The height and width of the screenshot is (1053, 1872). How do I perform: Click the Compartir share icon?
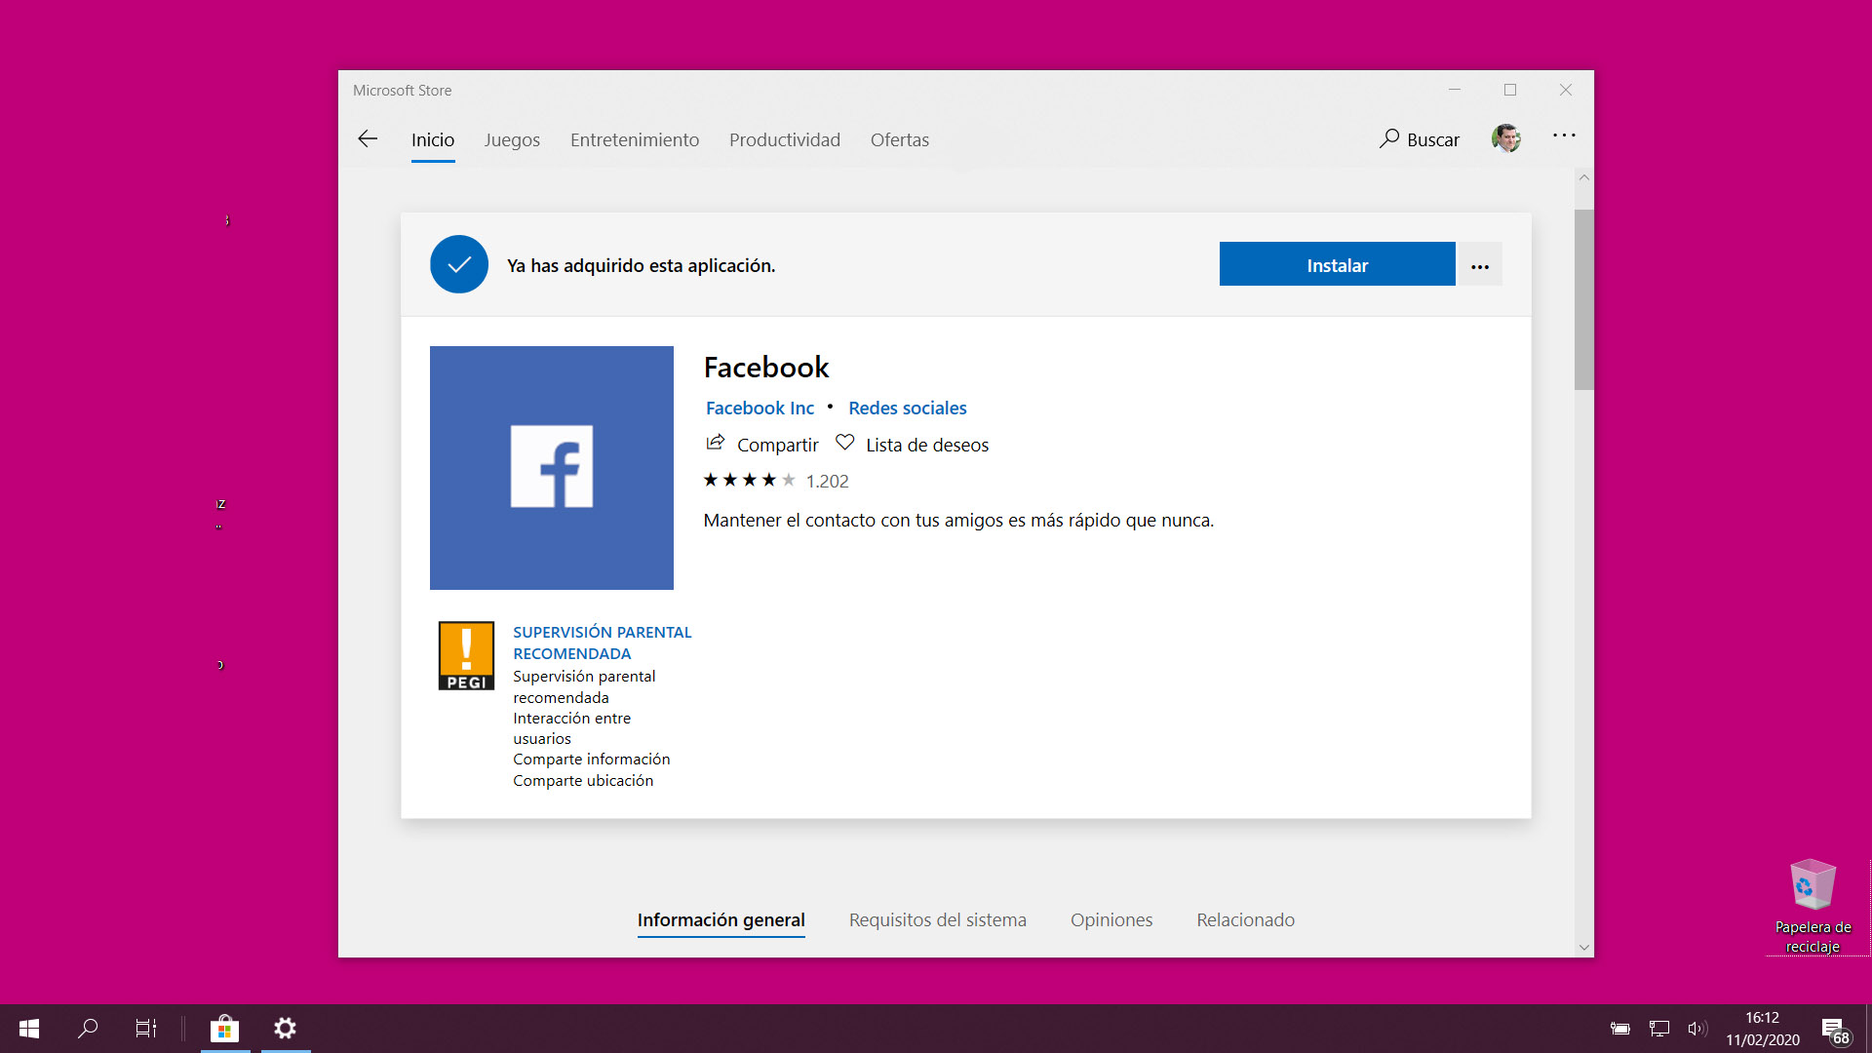pyautogui.click(x=716, y=444)
